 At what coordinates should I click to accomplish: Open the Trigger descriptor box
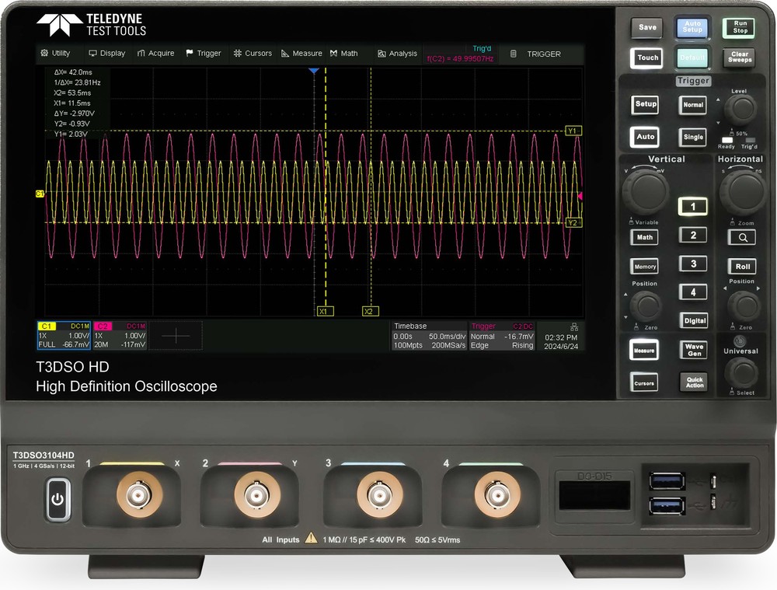[x=502, y=336]
